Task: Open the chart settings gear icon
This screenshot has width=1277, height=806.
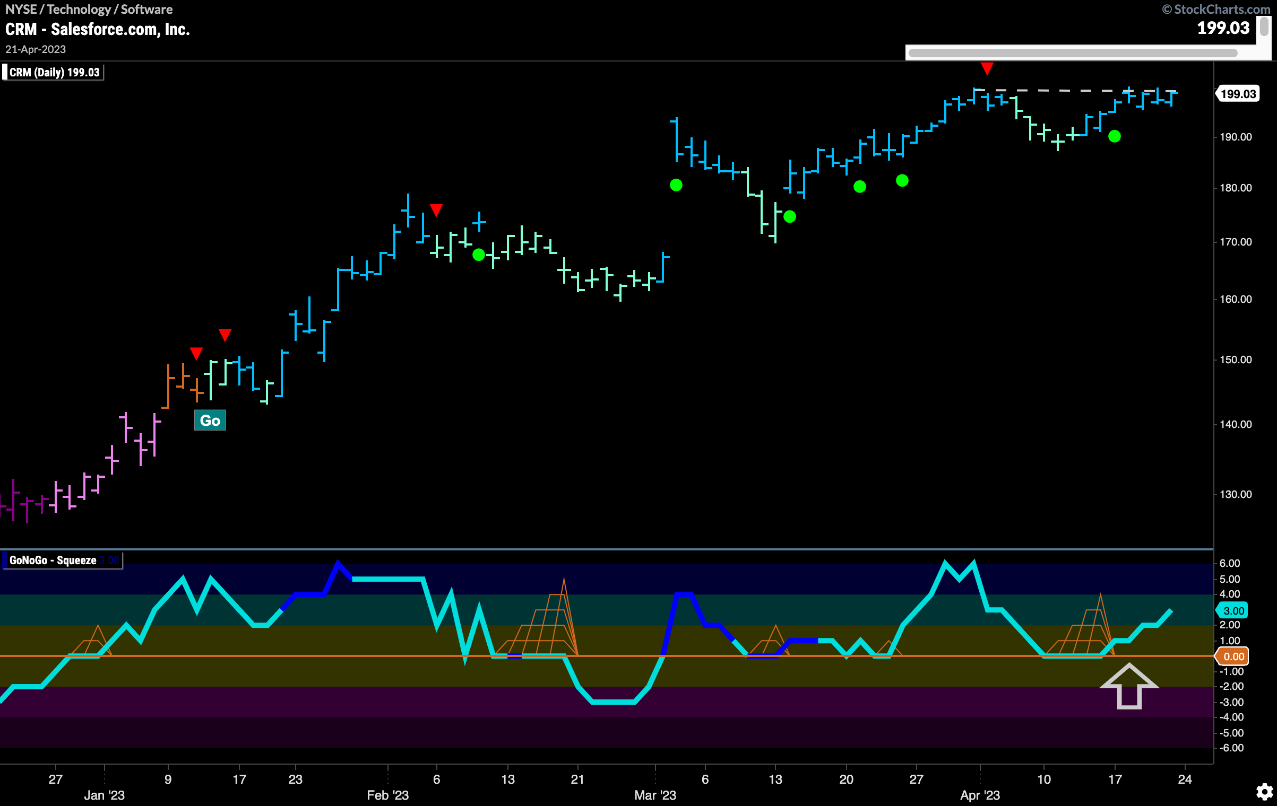Action: tap(1264, 792)
